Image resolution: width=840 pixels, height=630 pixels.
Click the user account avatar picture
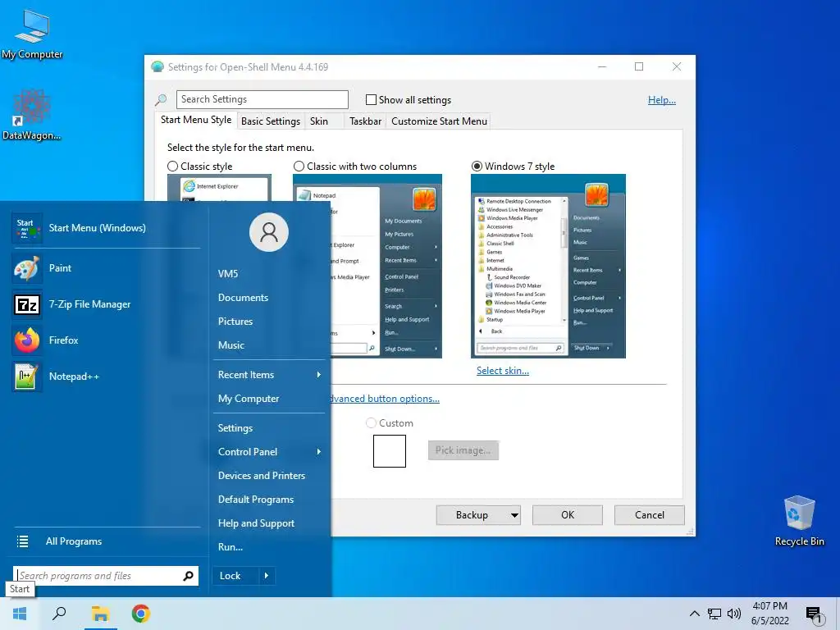click(x=269, y=232)
